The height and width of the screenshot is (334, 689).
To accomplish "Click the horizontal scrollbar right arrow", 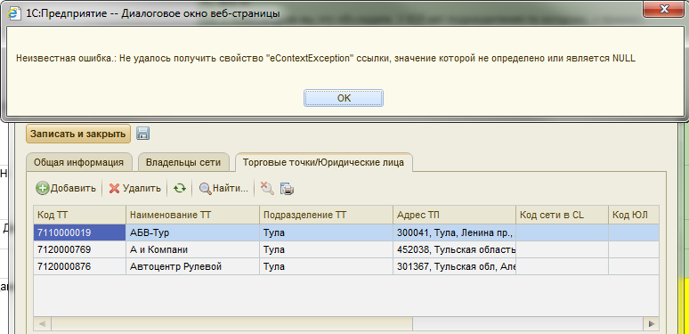I will pyautogui.click(x=651, y=324).
